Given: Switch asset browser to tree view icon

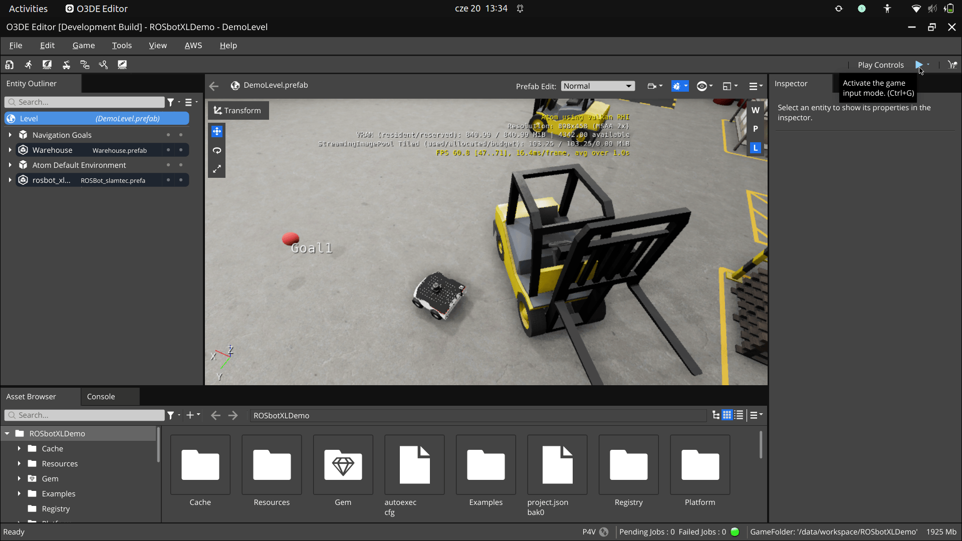Looking at the screenshot, I should point(716,415).
